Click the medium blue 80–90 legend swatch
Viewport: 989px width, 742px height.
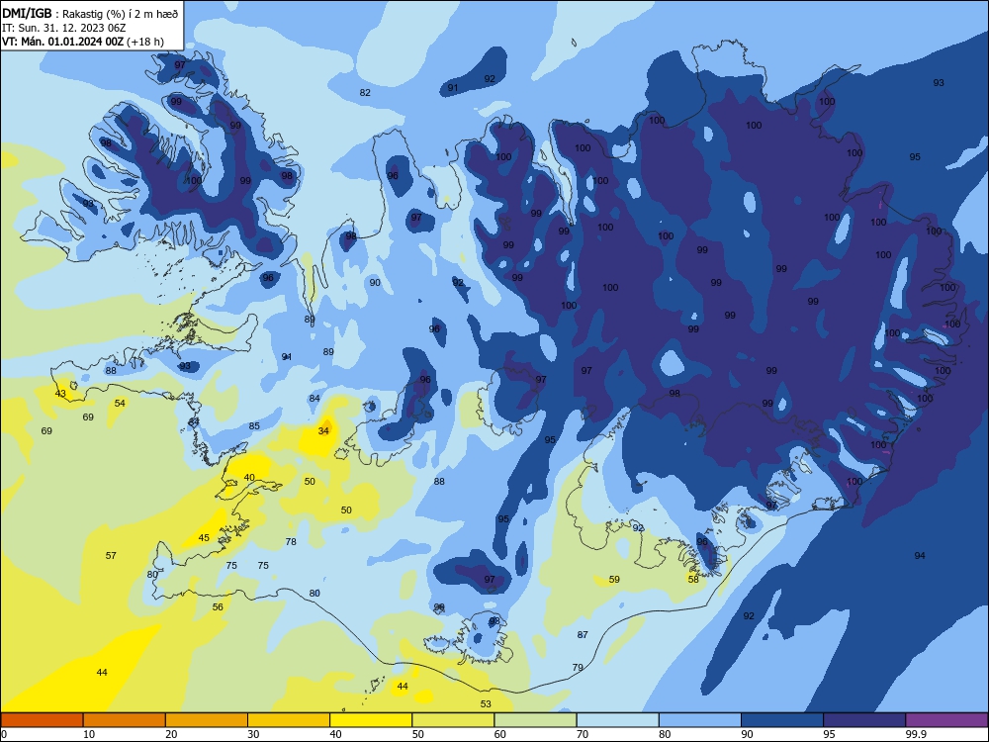[x=700, y=720]
